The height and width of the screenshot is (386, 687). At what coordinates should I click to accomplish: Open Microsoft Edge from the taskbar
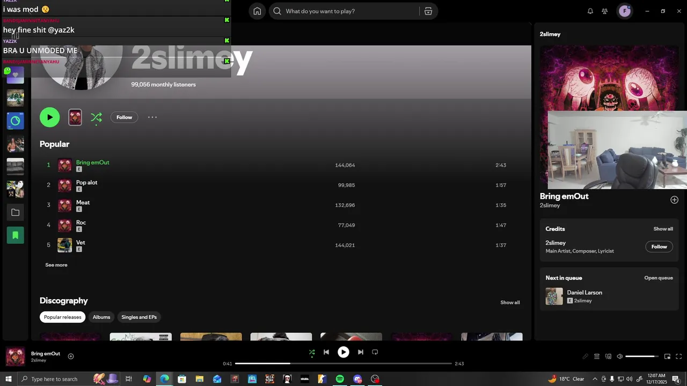tap(164, 379)
